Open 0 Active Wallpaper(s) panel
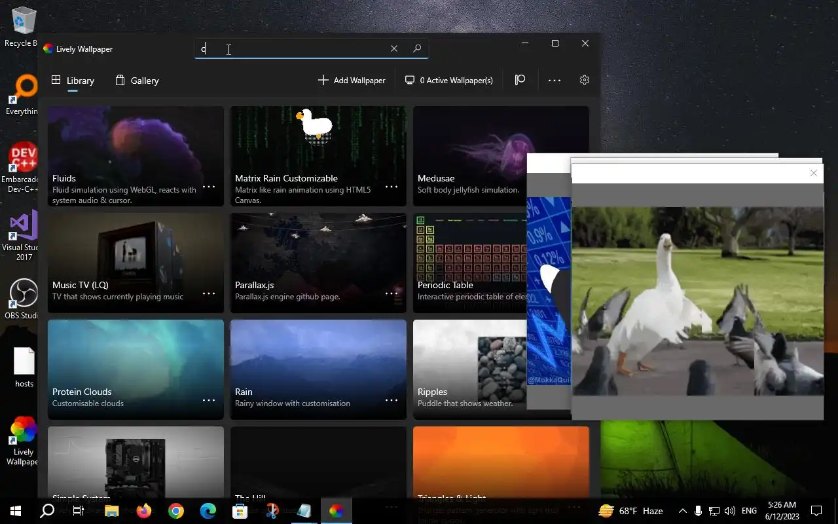Image resolution: width=838 pixels, height=524 pixels. pos(449,80)
